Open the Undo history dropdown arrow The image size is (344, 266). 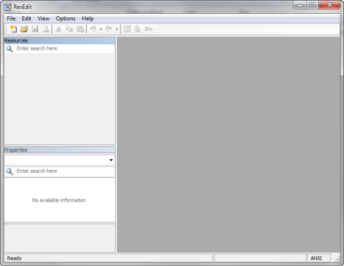click(x=101, y=29)
